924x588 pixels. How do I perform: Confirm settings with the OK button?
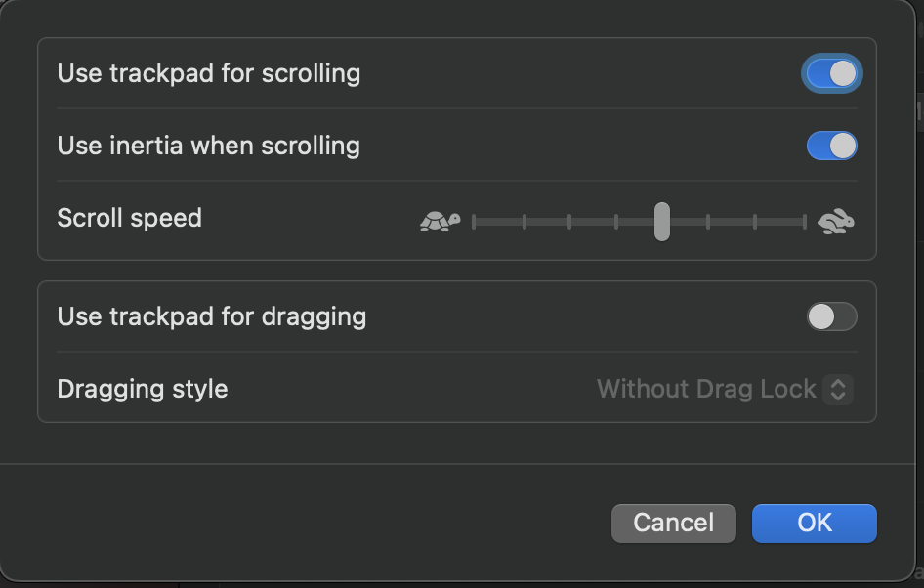coord(814,523)
